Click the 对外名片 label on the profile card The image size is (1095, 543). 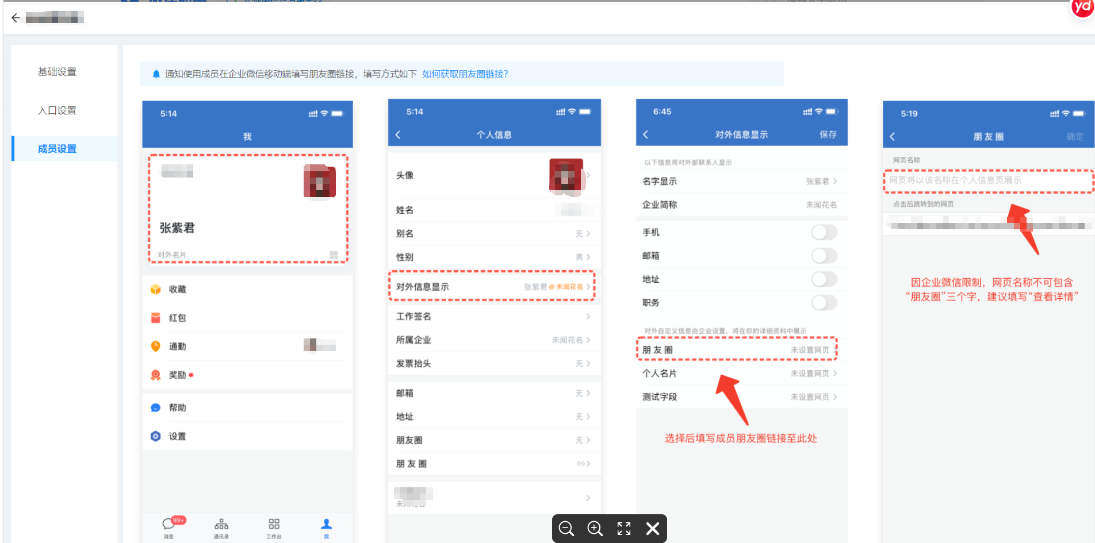click(172, 255)
